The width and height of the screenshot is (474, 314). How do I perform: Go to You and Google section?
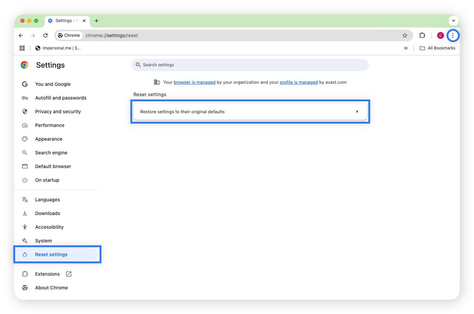53,84
